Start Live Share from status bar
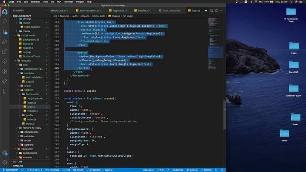This screenshot has width=306, height=172. pos(52,170)
